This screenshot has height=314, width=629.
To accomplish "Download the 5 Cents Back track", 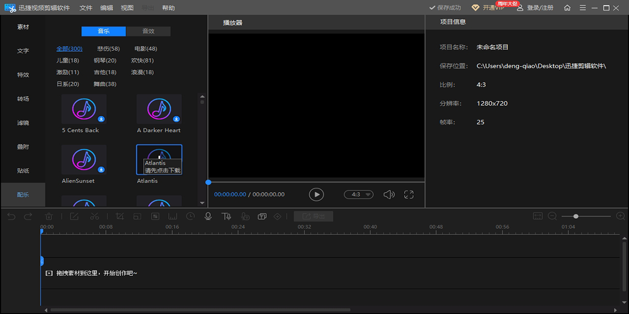I will tap(101, 119).
